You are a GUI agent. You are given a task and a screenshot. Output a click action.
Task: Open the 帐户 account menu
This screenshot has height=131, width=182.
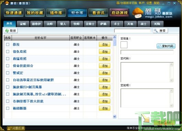coord(141,3)
